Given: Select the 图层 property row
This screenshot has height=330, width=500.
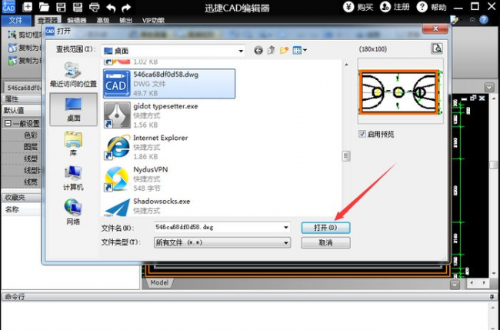Looking at the screenshot, I should [22, 147].
